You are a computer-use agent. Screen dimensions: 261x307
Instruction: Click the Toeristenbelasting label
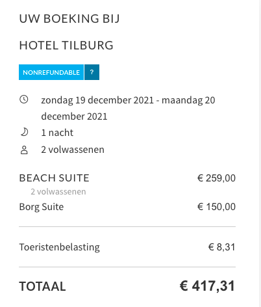[x=60, y=247]
